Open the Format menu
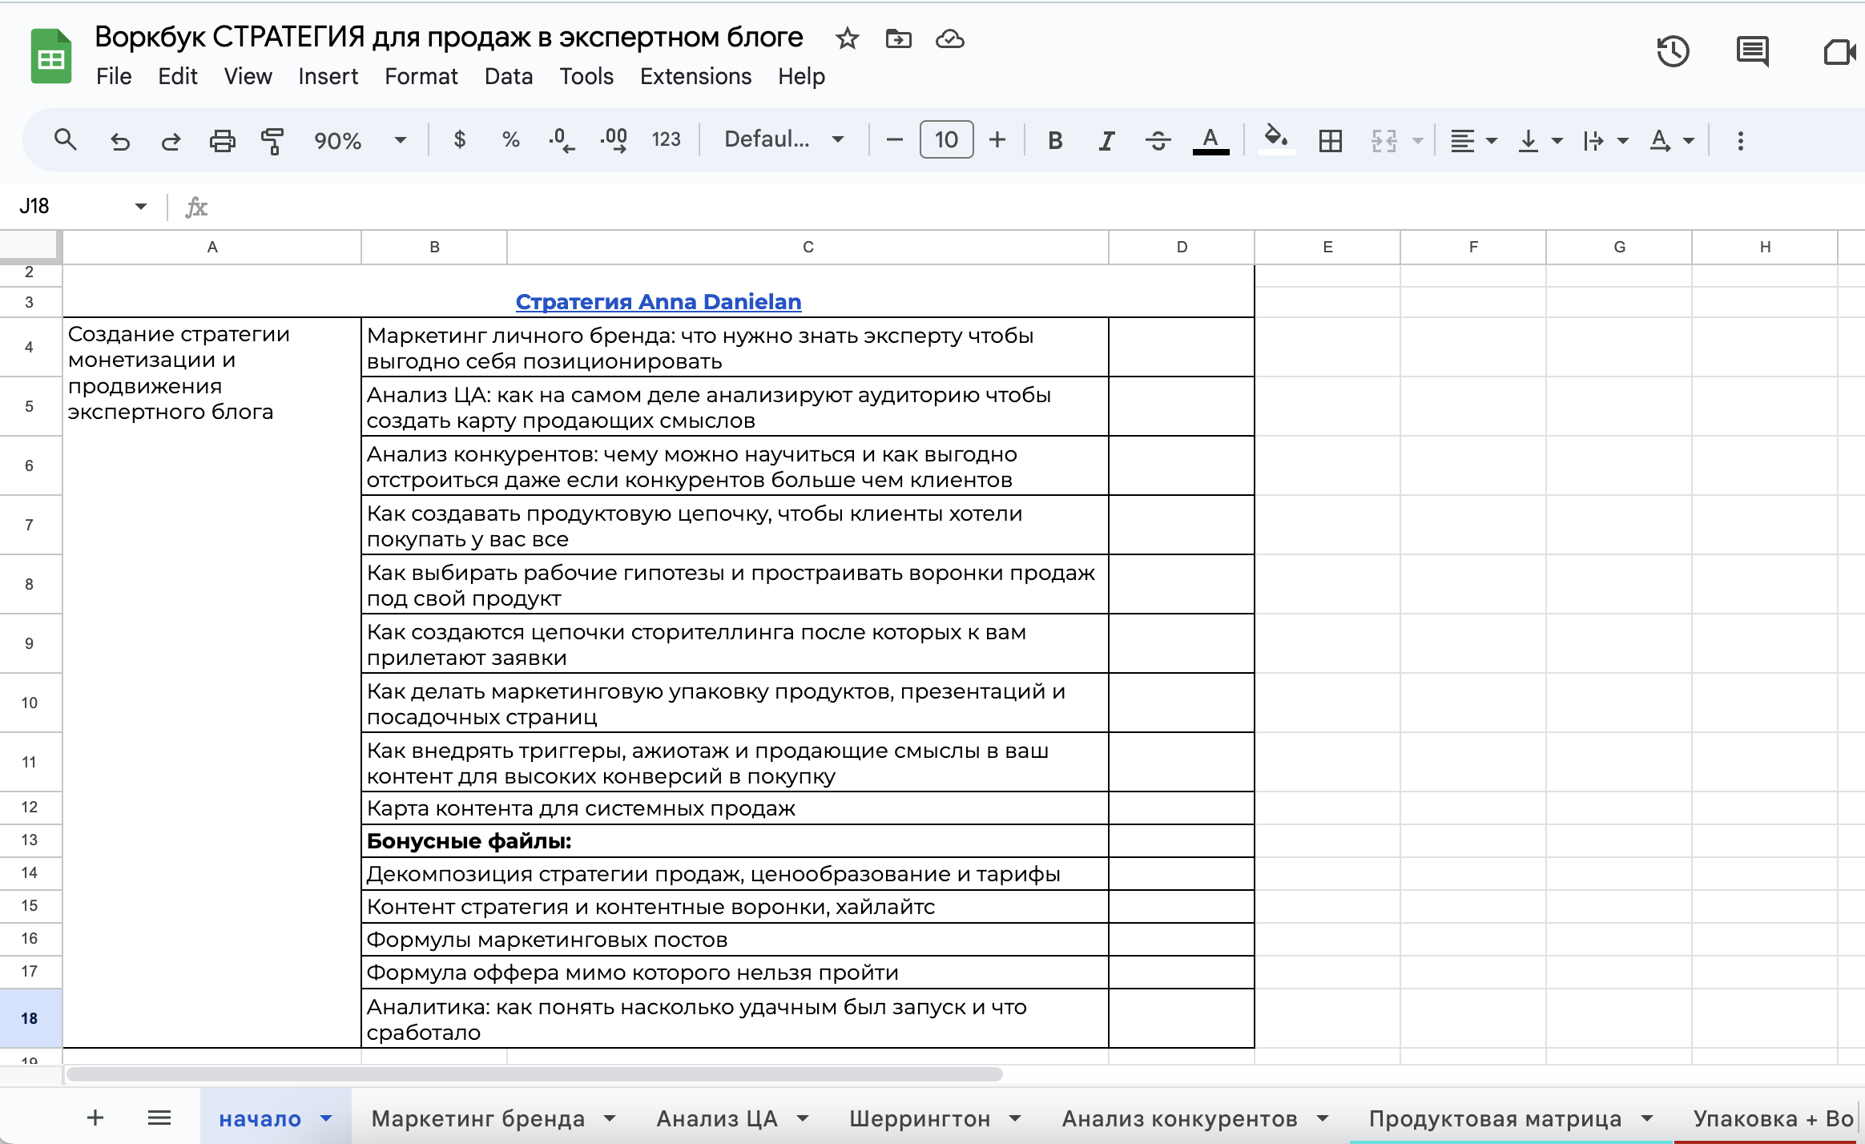Viewport: 1865px width, 1144px height. (421, 77)
